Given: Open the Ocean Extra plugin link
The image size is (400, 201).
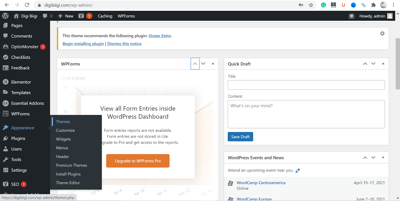Looking at the screenshot, I should [159, 36].
